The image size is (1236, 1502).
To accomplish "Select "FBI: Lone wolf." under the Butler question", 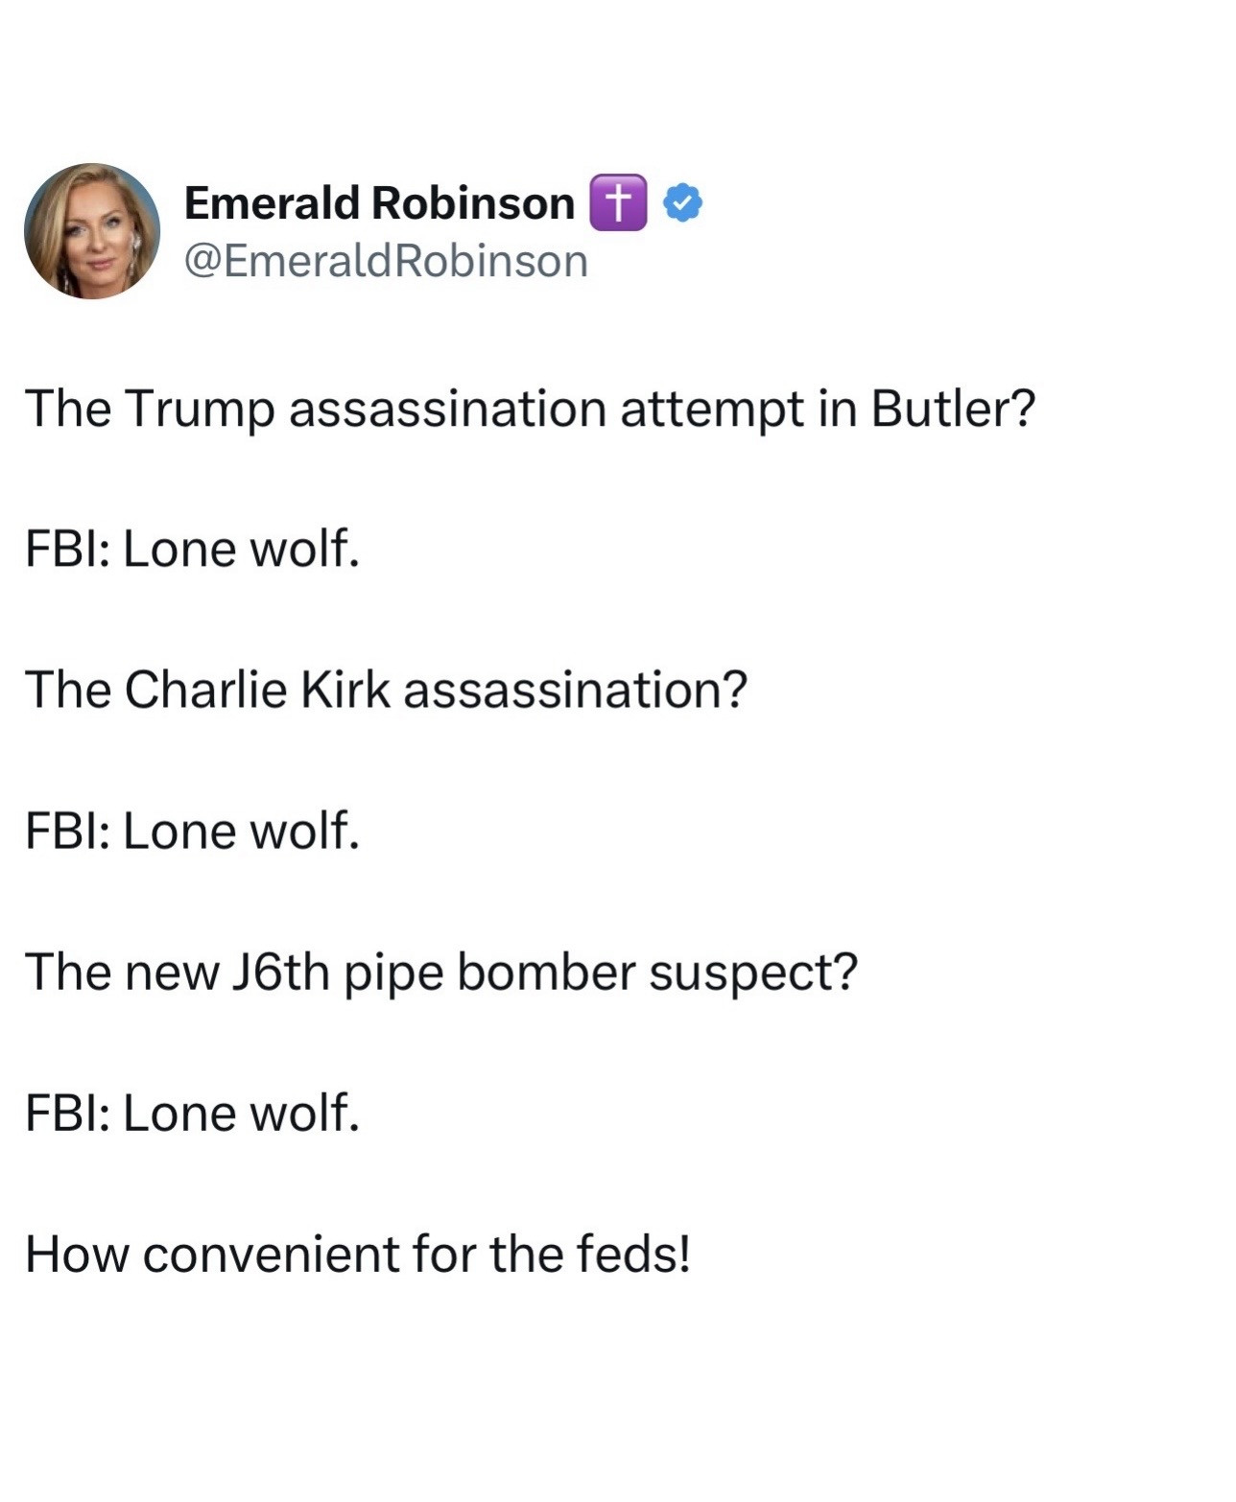I will (x=192, y=550).
